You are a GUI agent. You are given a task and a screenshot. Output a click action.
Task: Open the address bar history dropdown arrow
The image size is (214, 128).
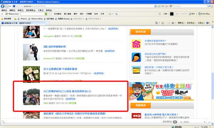pyautogui.click(x=155, y=6)
